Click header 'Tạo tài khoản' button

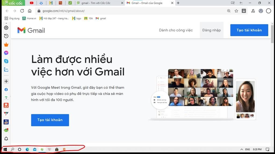click(x=249, y=30)
